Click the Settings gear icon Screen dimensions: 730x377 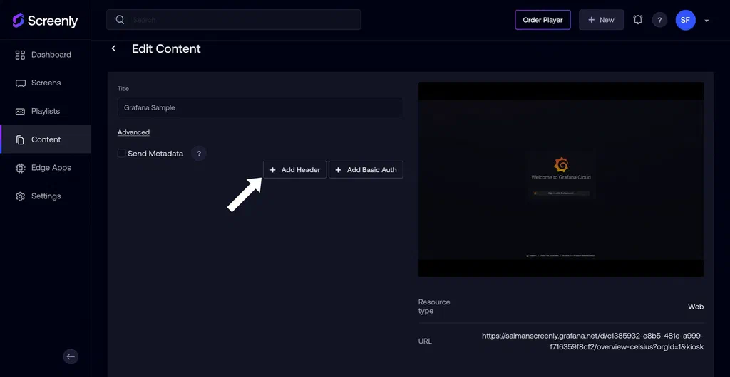point(20,196)
